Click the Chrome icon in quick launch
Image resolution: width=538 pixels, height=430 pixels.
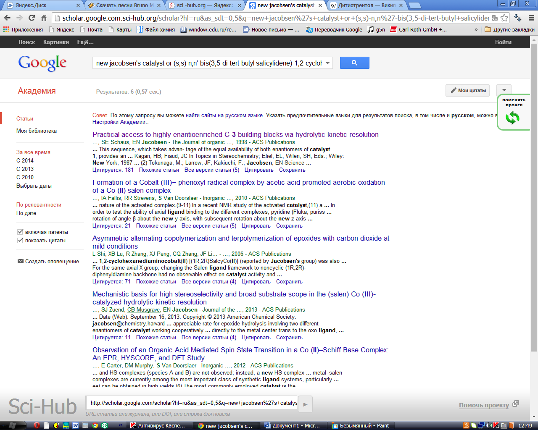coord(95,425)
